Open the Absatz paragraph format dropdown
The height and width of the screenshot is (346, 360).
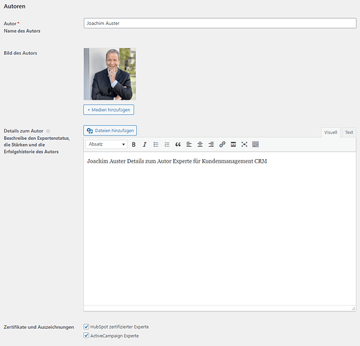click(107, 145)
